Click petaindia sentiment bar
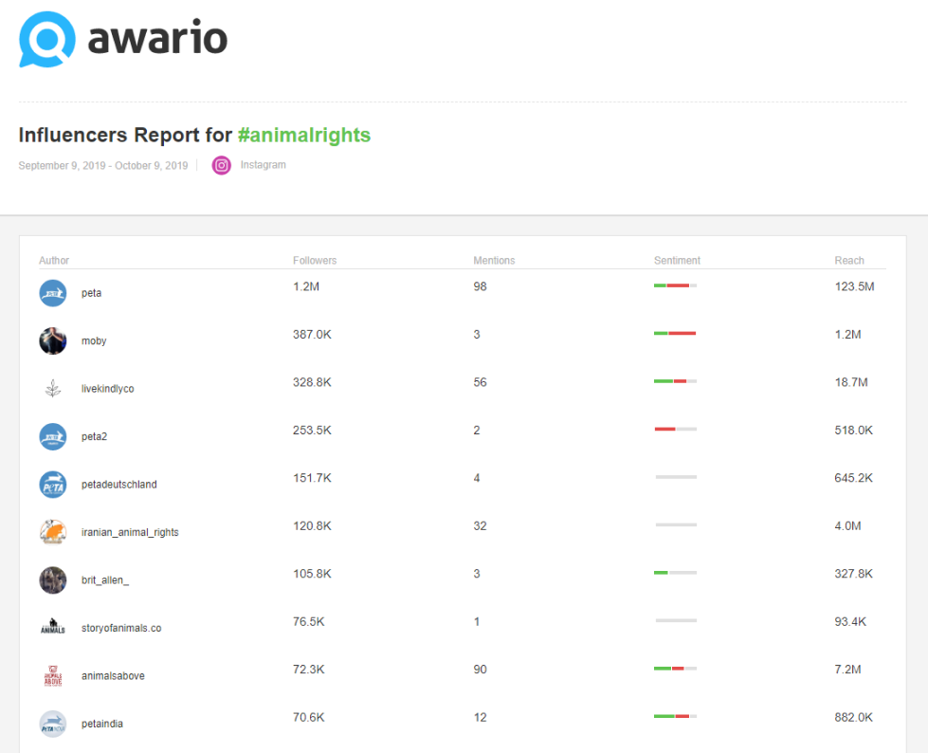Image resolution: width=928 pixels, height=753 pixels. (x=675, y=716)
